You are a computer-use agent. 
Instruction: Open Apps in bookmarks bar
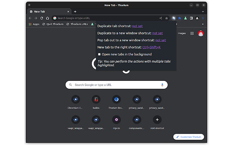click(34, 24)
